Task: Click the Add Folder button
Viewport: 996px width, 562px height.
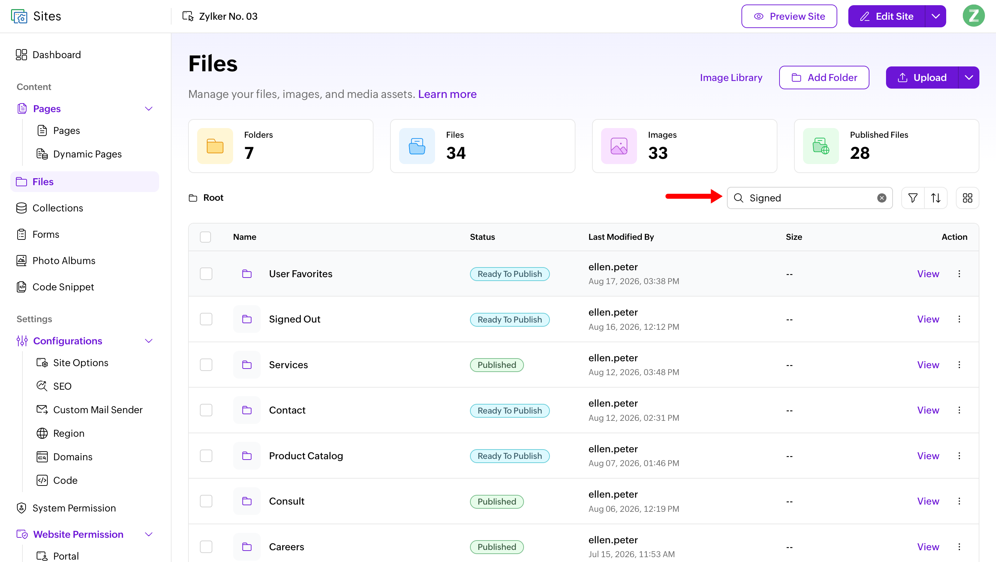Action: point(824,78)
